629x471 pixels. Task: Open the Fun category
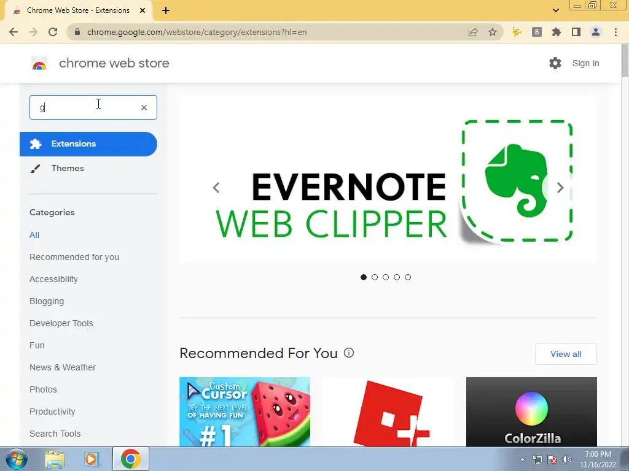[37, 345]
